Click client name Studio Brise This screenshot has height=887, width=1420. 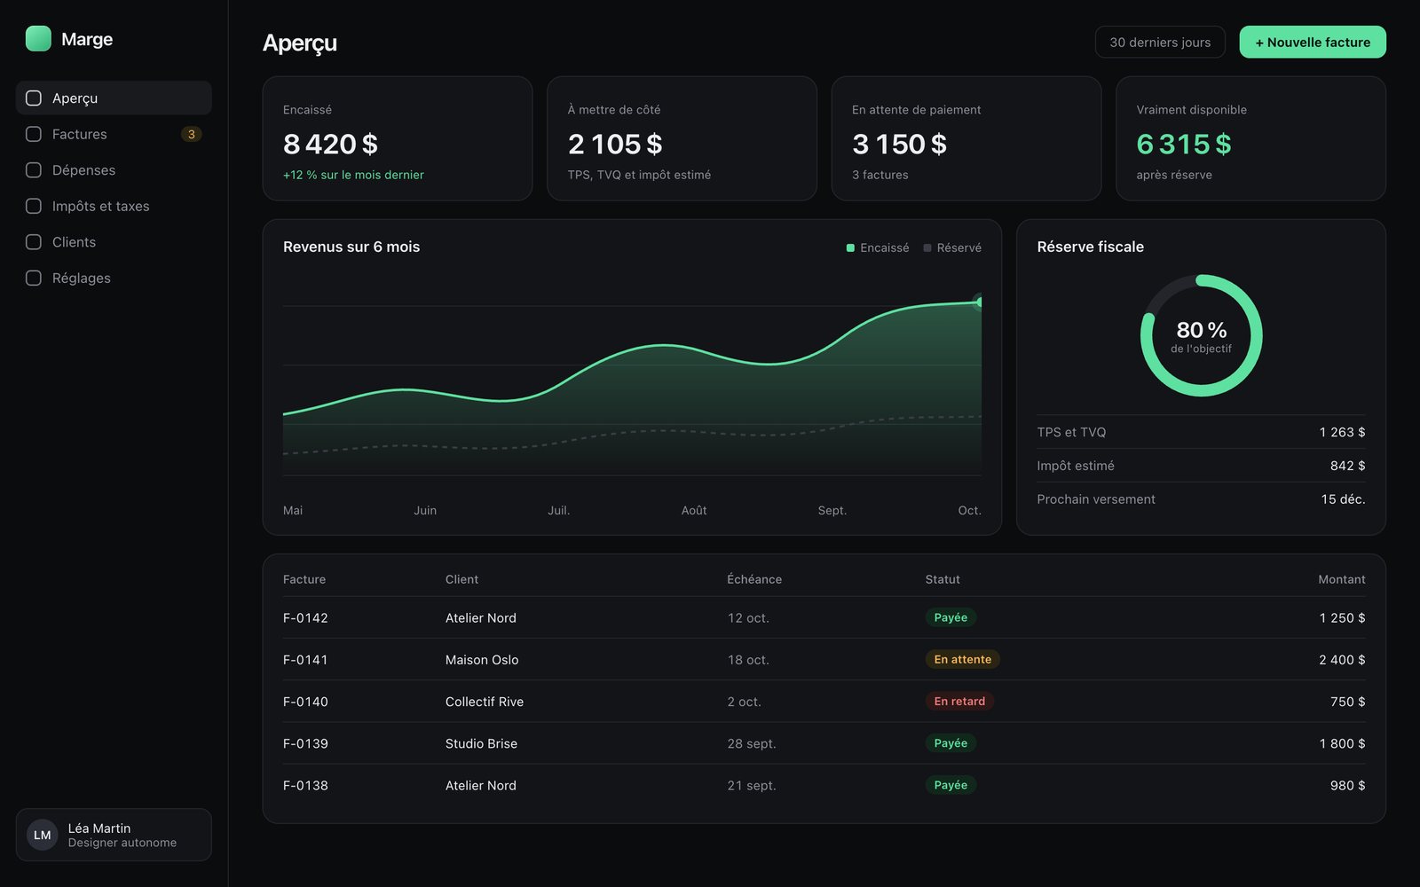481,743
